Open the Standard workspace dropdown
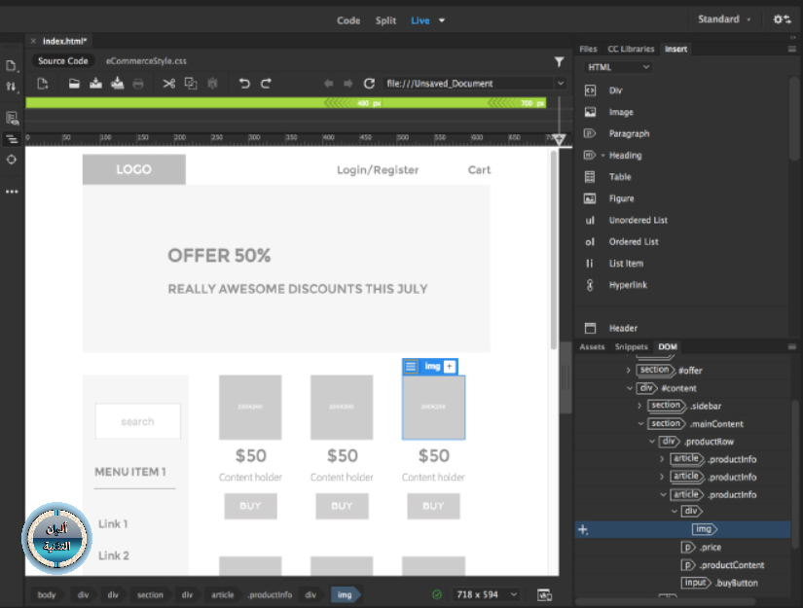Viewport: 803px width, 608px height. [x=724, y=19]
